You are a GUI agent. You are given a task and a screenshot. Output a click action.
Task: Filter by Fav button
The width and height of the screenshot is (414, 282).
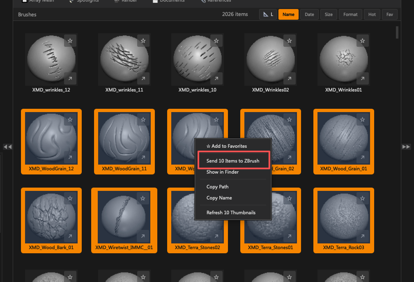point(389,14)
